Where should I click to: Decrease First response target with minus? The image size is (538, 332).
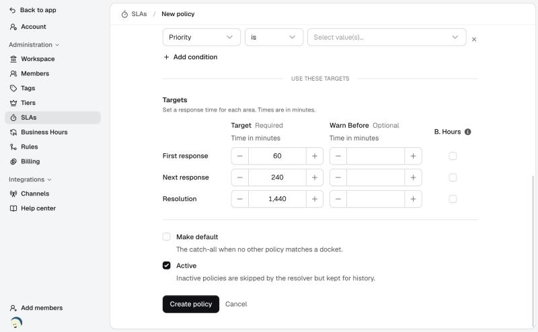coord(240,156)
